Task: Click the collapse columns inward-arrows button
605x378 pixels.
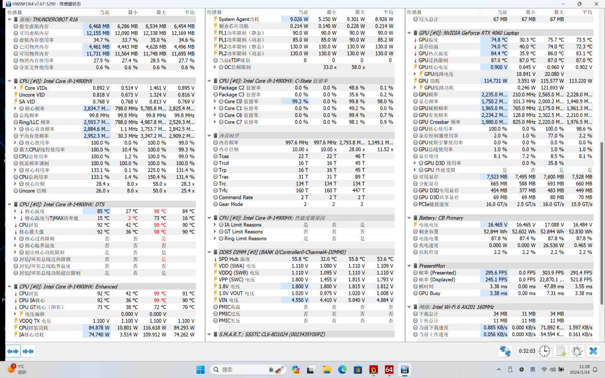Action: coord(28,351)
